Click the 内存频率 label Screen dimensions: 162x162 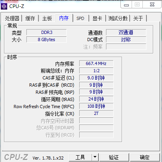tap(65, 64)
